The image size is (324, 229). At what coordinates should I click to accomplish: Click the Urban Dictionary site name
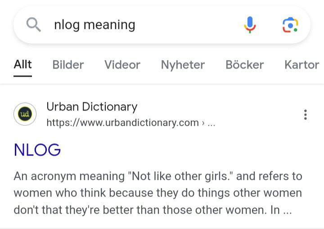click(x=92, y=107)
